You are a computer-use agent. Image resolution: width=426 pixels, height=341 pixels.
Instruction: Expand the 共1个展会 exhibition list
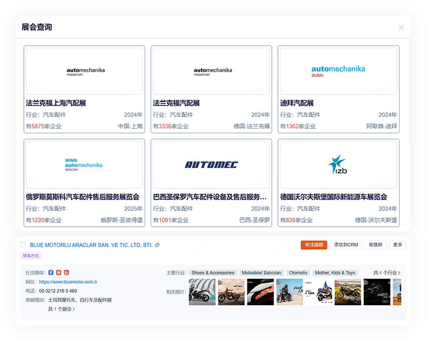61,309
